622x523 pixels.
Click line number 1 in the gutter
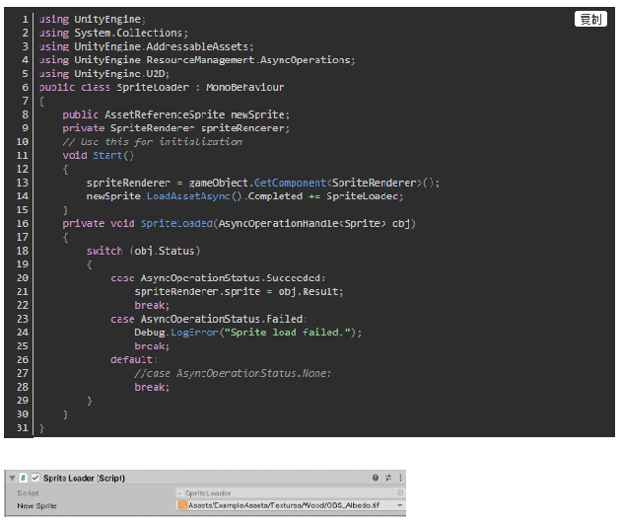click(25, 19)
